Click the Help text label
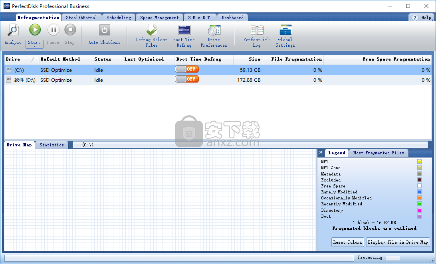Viewport: 436px width, 264px height. [x=426, y=18]
